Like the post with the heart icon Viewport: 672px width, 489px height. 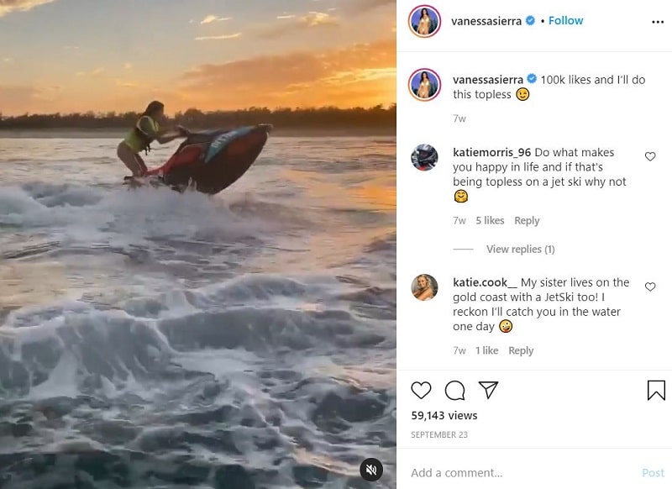coord(421,390)
